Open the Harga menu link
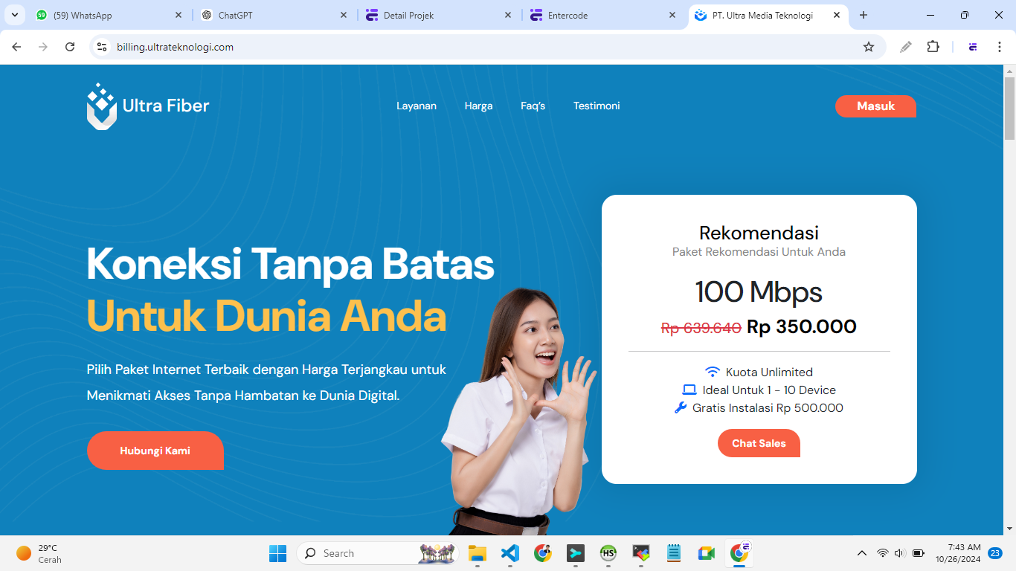The width and height of the screenshot is (1016, 571). pyautogui.click(x=479, y=106)
